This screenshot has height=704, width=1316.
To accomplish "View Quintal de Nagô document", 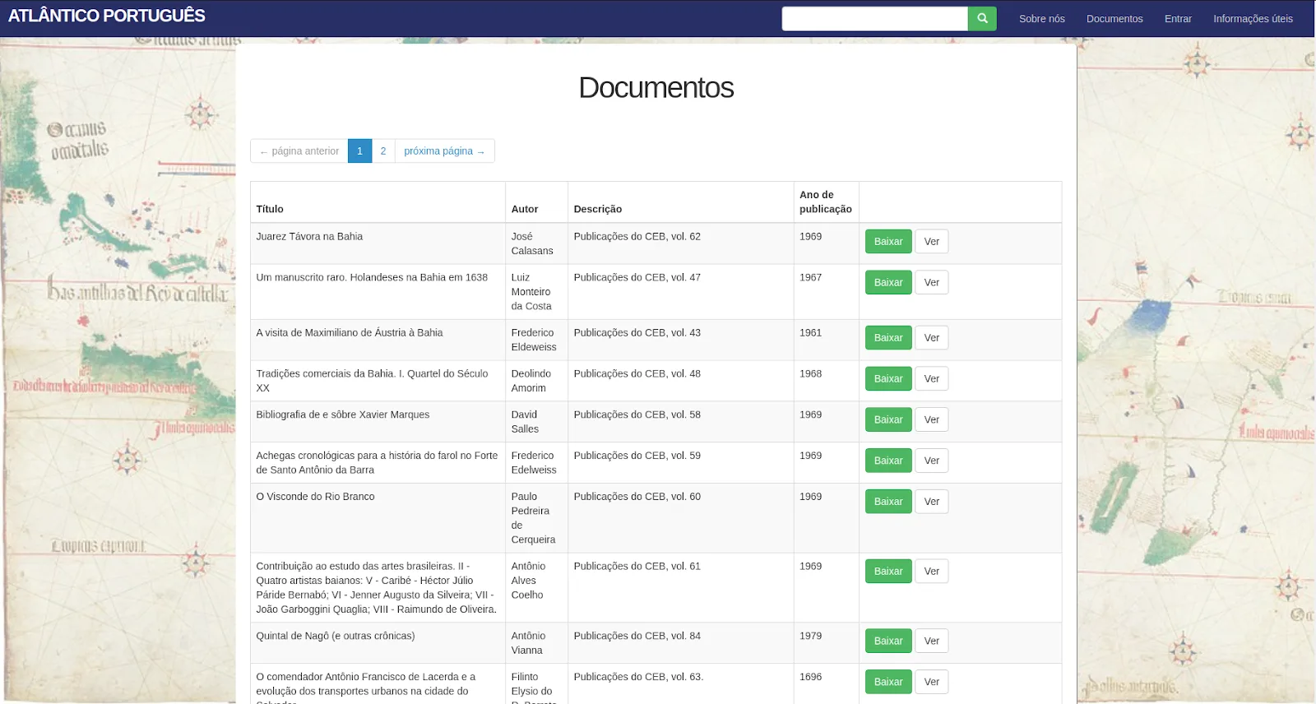I will coord(931,641).
